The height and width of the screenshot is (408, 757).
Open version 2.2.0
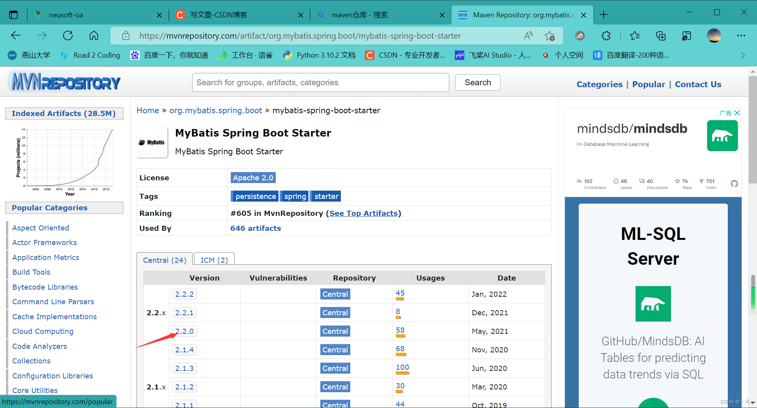pyautogui.click(x=184, y=331)
